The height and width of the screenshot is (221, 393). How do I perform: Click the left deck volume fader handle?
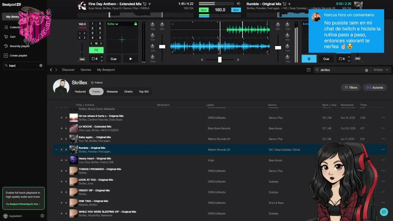tap(162, 47)
